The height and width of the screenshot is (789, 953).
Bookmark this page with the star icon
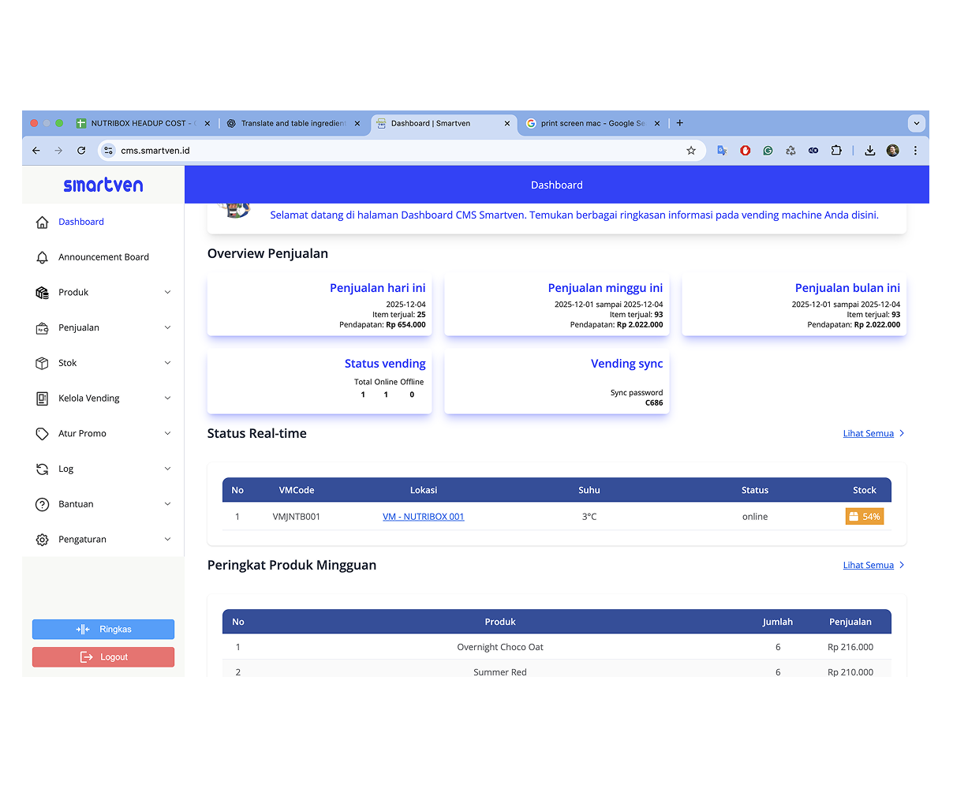(691, 151)
